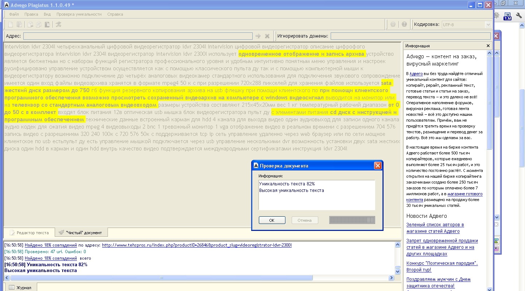525x291 pixels.
Task: Click the Copy toolbar icon
Action: tap(39, 24)
